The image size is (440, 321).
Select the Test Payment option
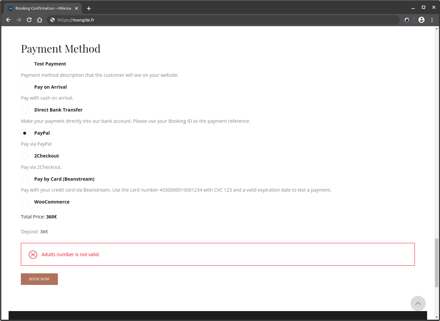point(25,64)
